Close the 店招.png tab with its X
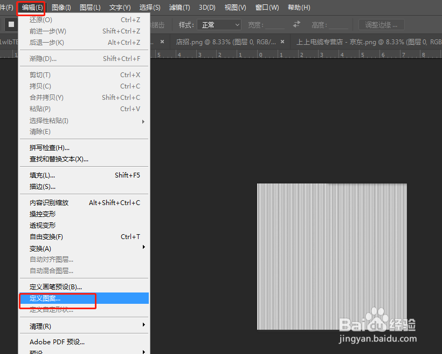442x354 pixels. 283,40
